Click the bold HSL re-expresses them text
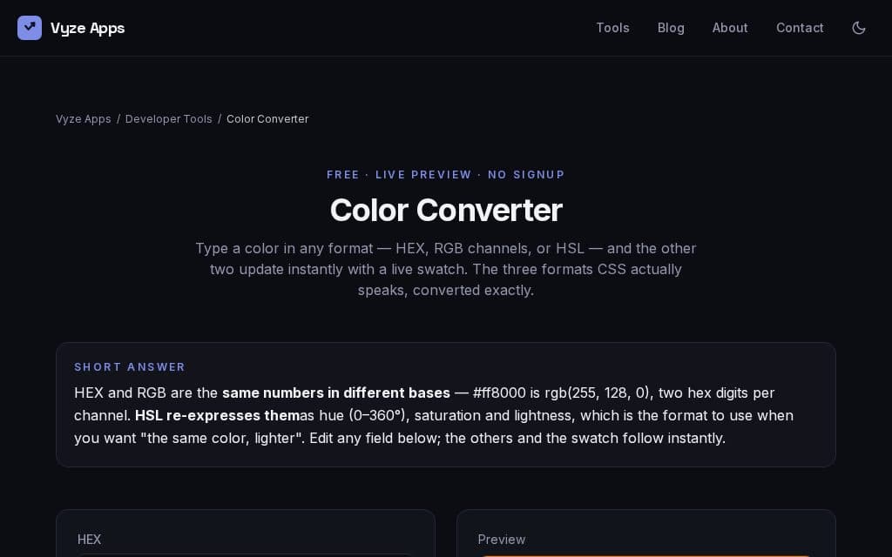Screen dimensions: 892x557 pos(217,415)
